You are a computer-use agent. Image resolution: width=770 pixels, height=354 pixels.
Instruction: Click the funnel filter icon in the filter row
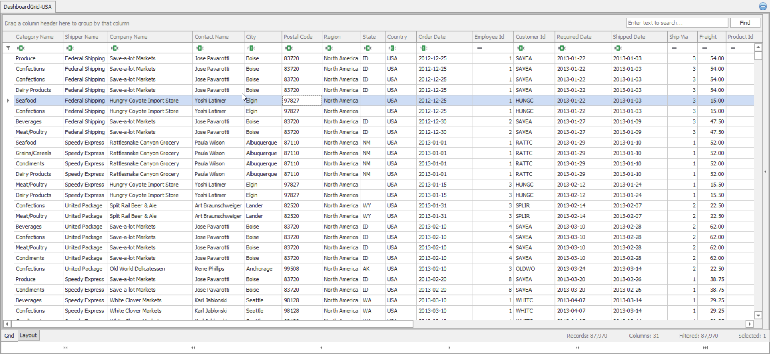[8, 48]
